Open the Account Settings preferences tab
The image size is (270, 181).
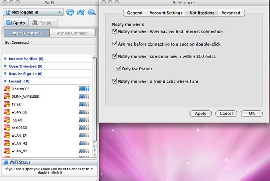pos(166,13)
